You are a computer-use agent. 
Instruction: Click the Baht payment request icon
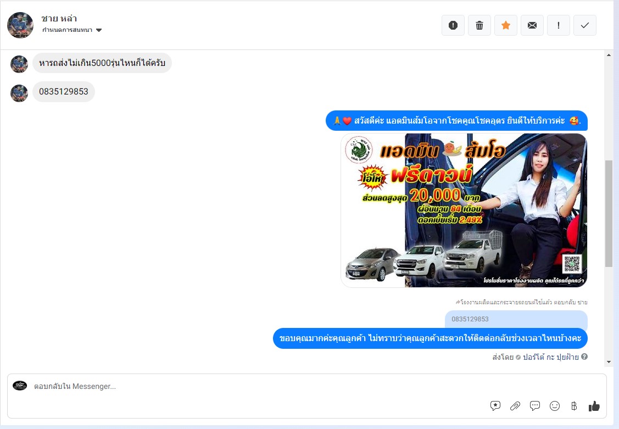click(574, 406)
